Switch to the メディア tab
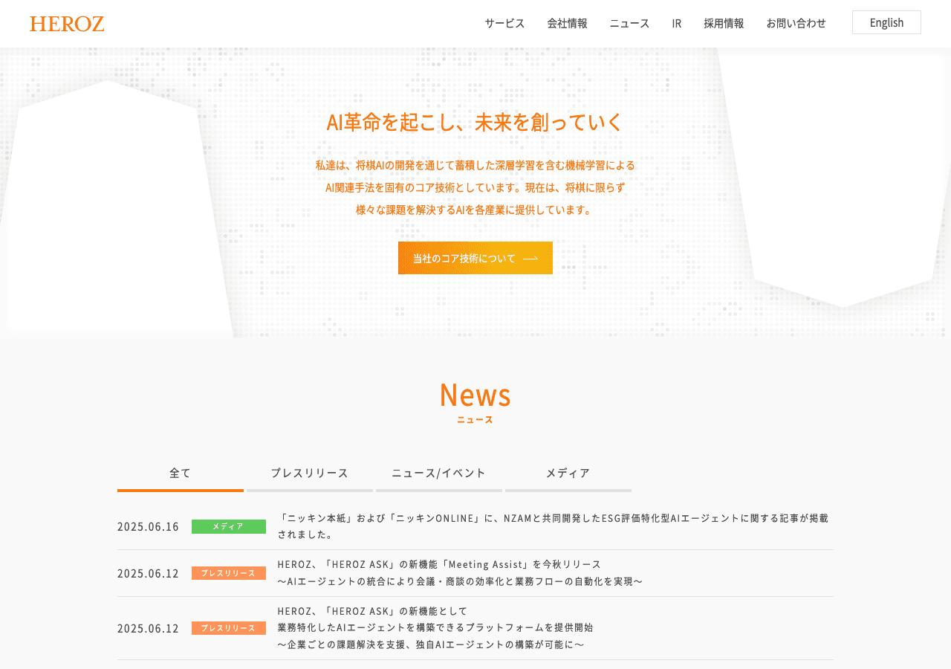The width and height of the screenshot is (951, 669). click(x=568, y=474)
